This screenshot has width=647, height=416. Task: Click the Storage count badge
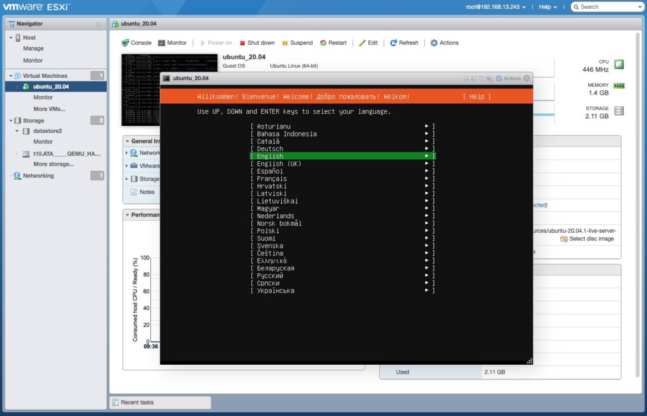pyautogui.click(x=97, y=121)
